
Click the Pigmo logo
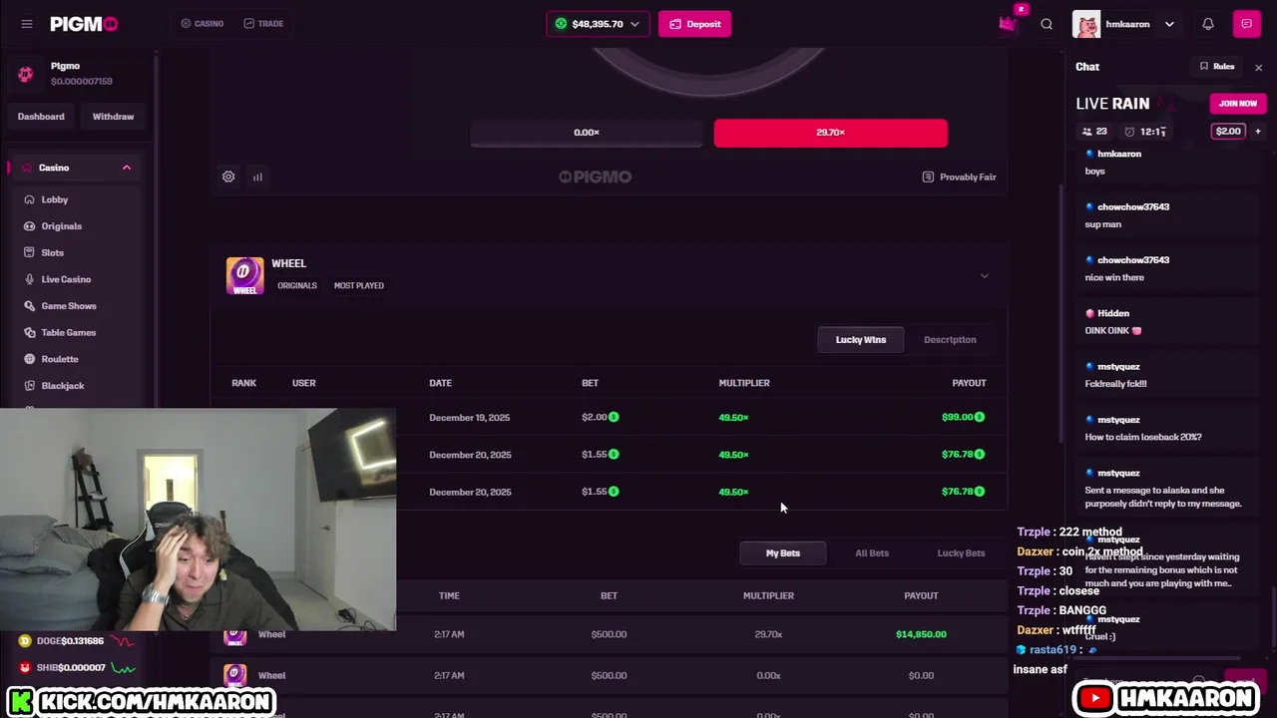pos(84,24)
